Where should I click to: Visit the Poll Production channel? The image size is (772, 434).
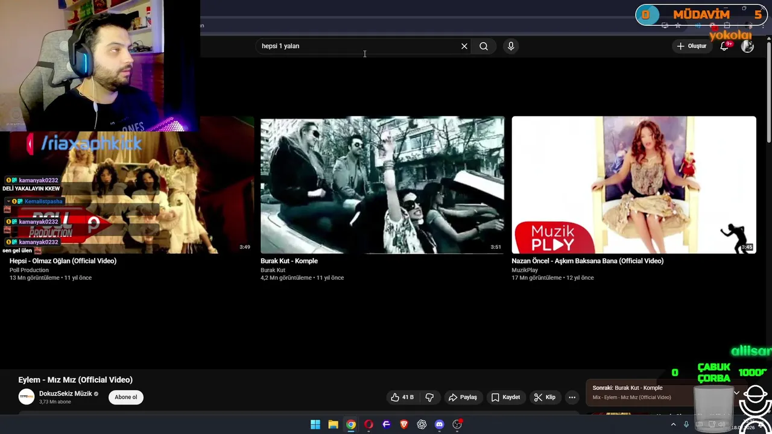(29, 270)
